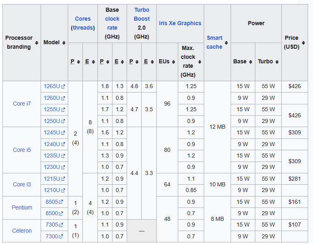This screenshot has width=313, height=244.
Task: Click the 0.85 max clock rate cell
Action: click(x=191, y=190)
